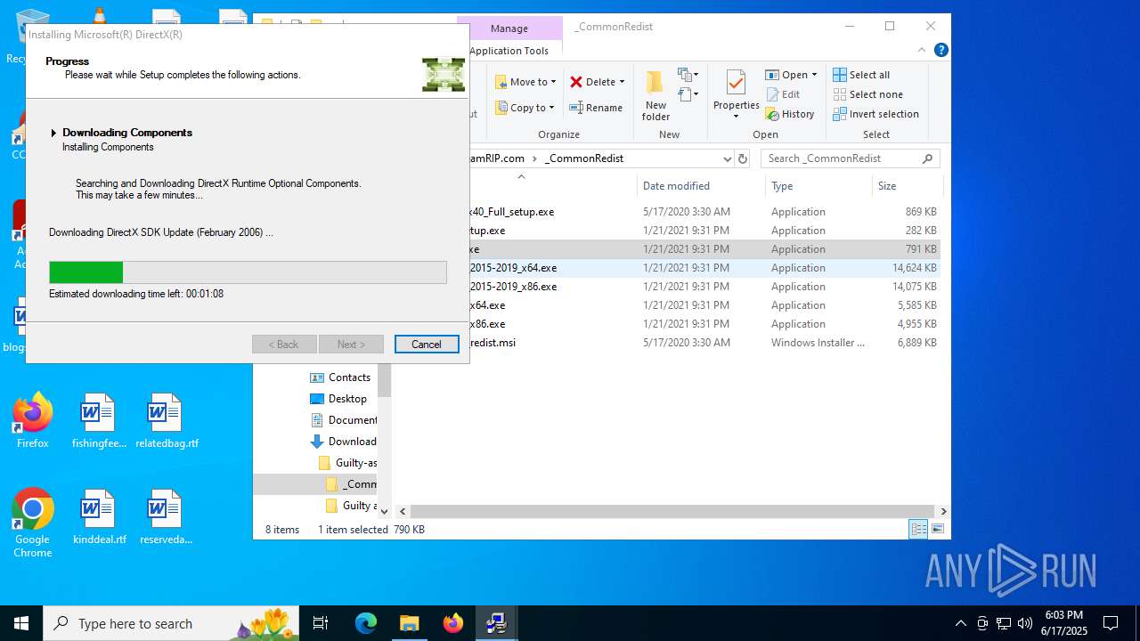
Task: Select the Google Chrome desktop icon
Action: (x=33, y=523)
